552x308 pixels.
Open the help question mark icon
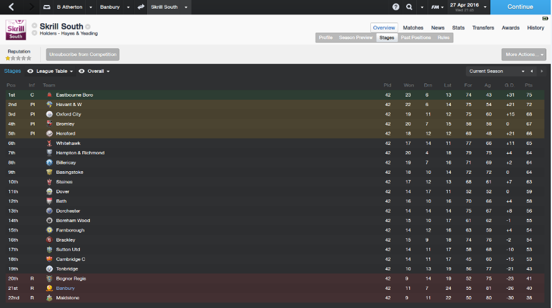[x=395, y=7]
